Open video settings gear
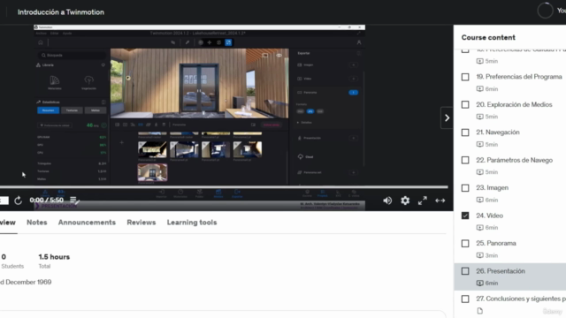Image resolution: width=566 pixels, height=318 pixels. click(405, 201)
